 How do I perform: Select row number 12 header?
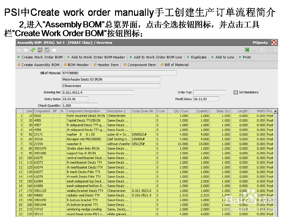coord(20,167)
